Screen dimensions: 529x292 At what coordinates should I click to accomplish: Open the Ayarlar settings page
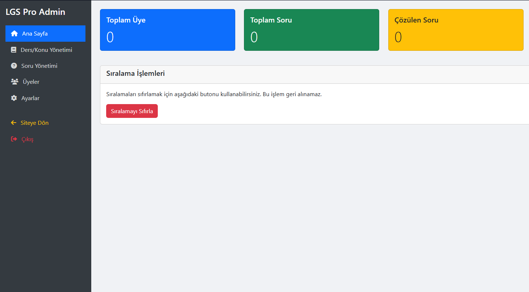click(31, 98)
